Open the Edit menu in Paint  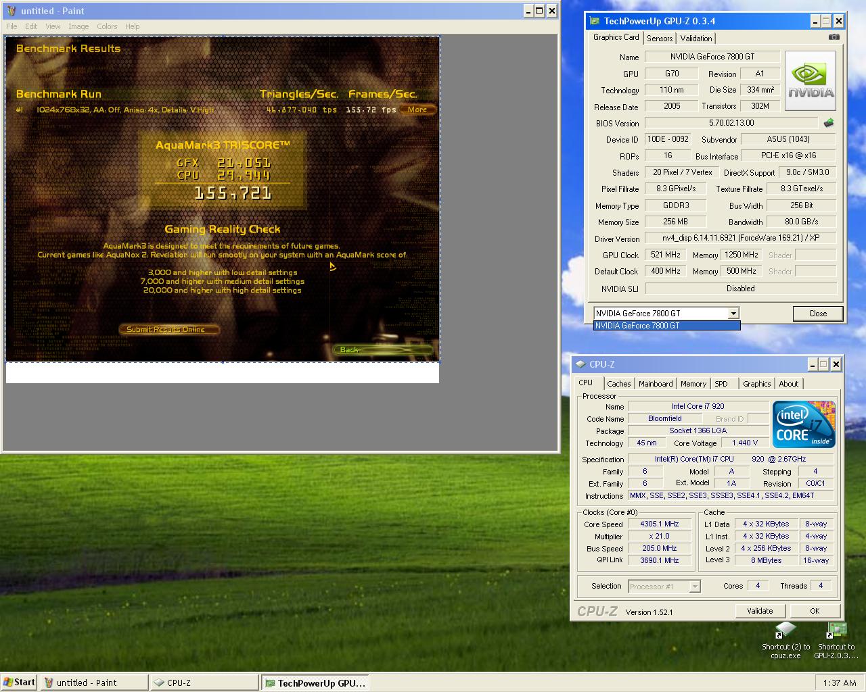point(31,26)
